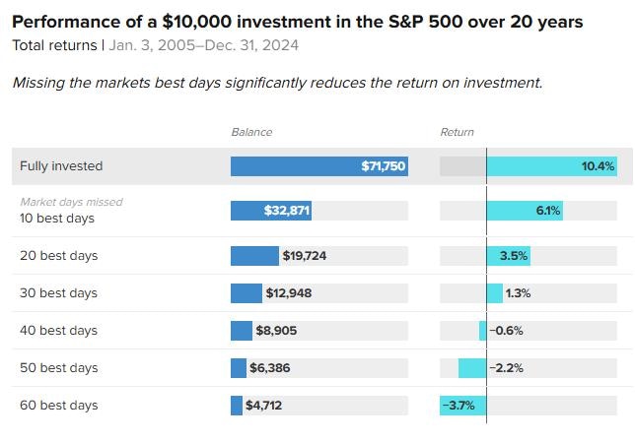This screenshot has height=443, width=635.
Task: Click the $12,948 balance value label
Action: click(288, 293)
